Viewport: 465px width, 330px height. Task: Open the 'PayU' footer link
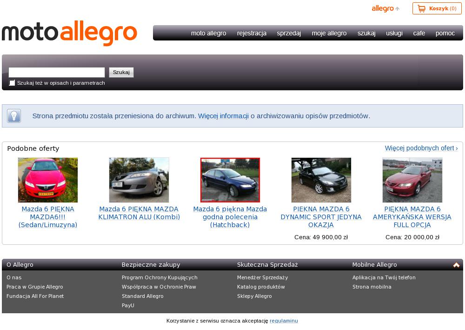(x=128, y=305)
